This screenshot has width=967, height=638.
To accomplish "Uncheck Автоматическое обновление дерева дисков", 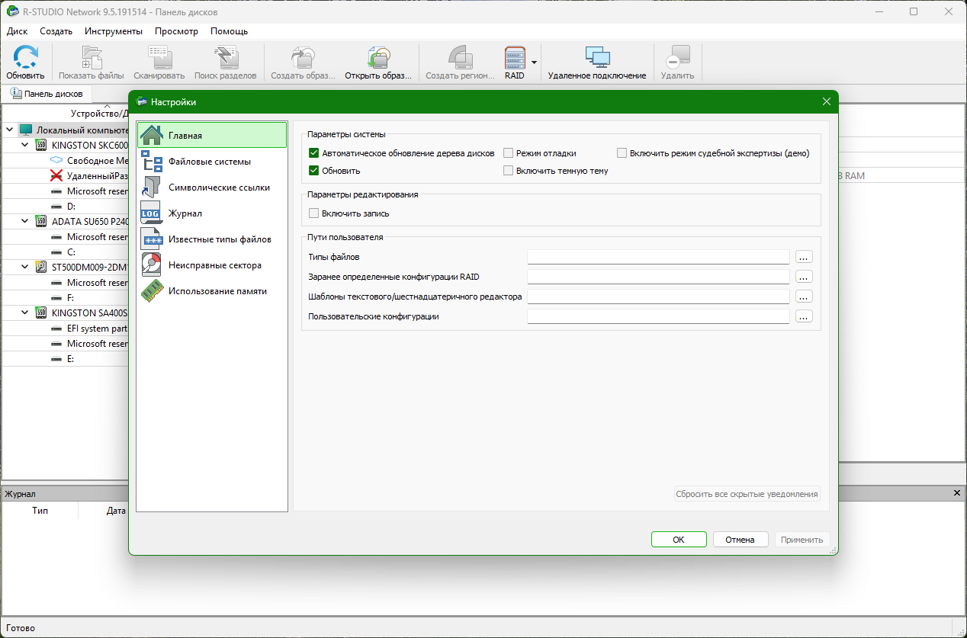I will (x=313, y=152).
